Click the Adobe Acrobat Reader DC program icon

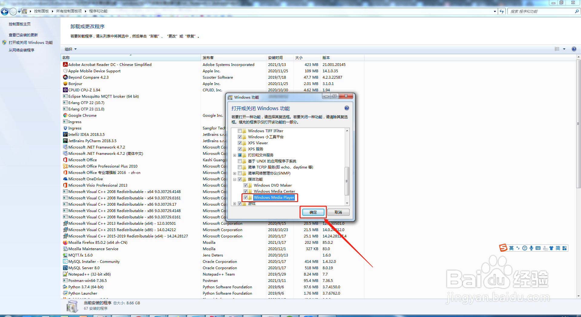pos(65,64)
